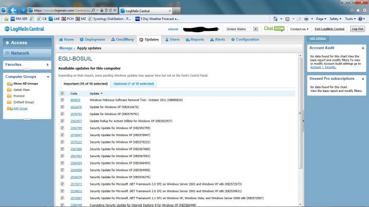Stop loading with the address bar X
The image size is (369, 207).
point(114,11)
